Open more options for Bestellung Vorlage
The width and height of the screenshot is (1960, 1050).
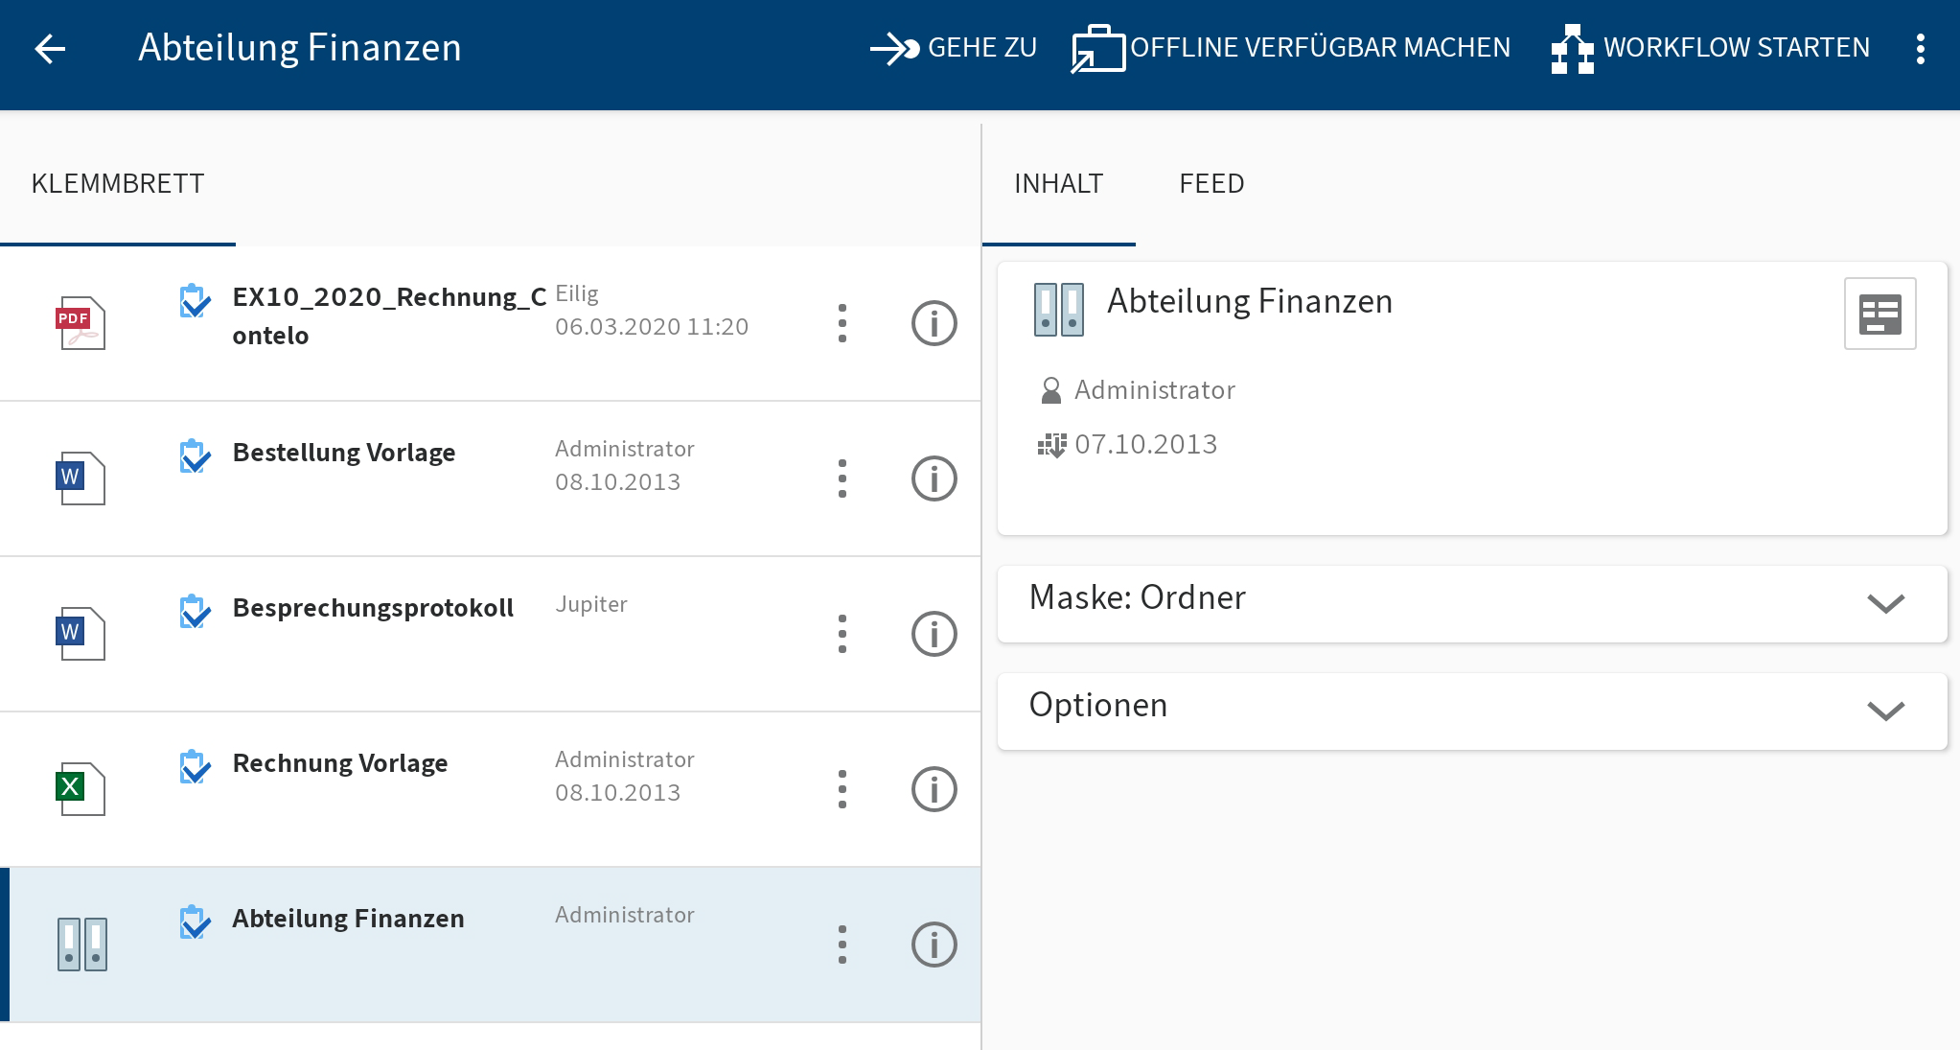(842, 478)
